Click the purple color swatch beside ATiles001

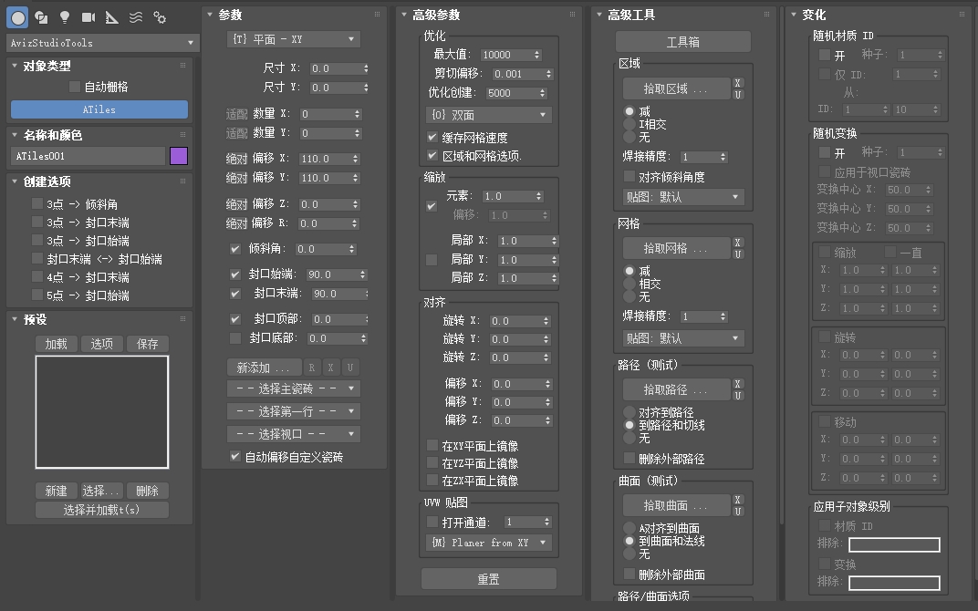(180, 157)
